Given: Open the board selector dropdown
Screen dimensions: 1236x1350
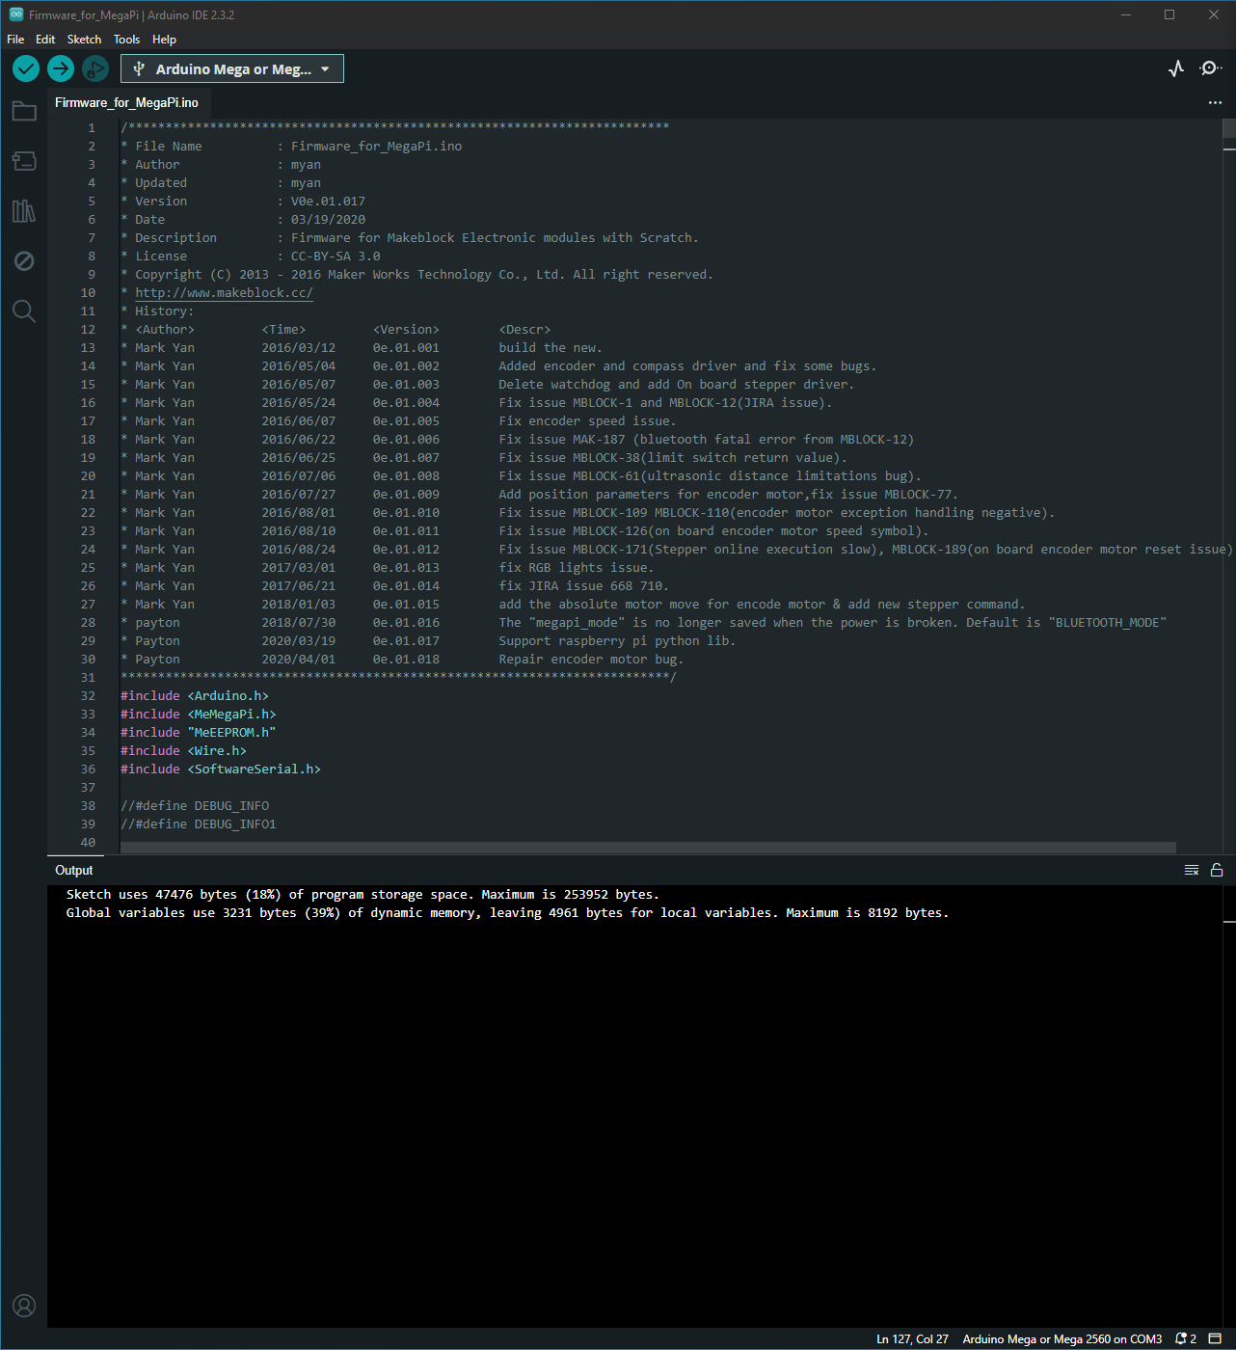Looking at the screenshot, I should pyautogui.click(x=232, y=69).
